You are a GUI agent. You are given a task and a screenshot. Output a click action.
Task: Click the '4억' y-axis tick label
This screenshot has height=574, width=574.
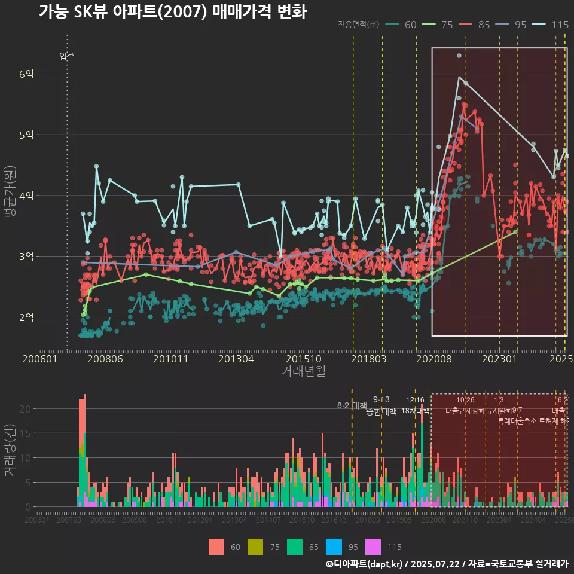tap(26, 196)
